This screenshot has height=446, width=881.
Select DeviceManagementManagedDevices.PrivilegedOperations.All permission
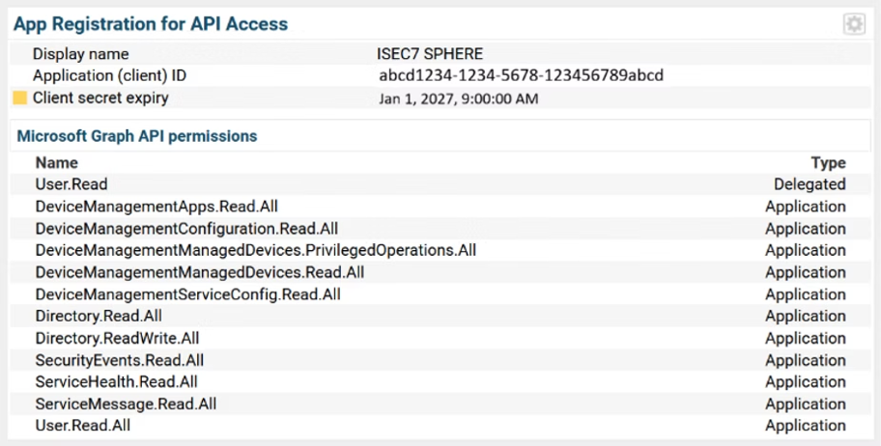coord(255,250)
